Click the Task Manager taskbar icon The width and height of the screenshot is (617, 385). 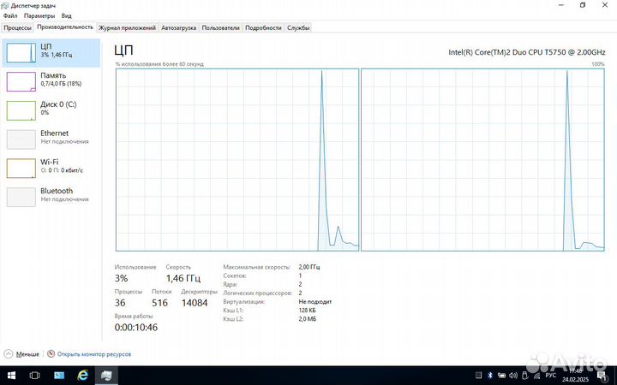pyautogui.click(x=106, y=376)
